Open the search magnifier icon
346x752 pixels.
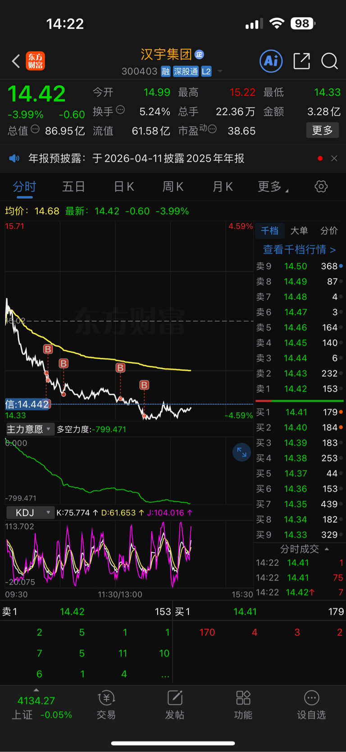coord(329,61)
